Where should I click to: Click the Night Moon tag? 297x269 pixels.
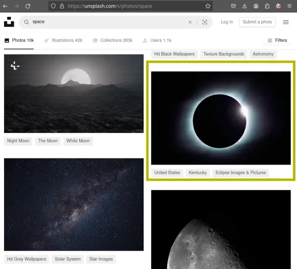(18, 141)
